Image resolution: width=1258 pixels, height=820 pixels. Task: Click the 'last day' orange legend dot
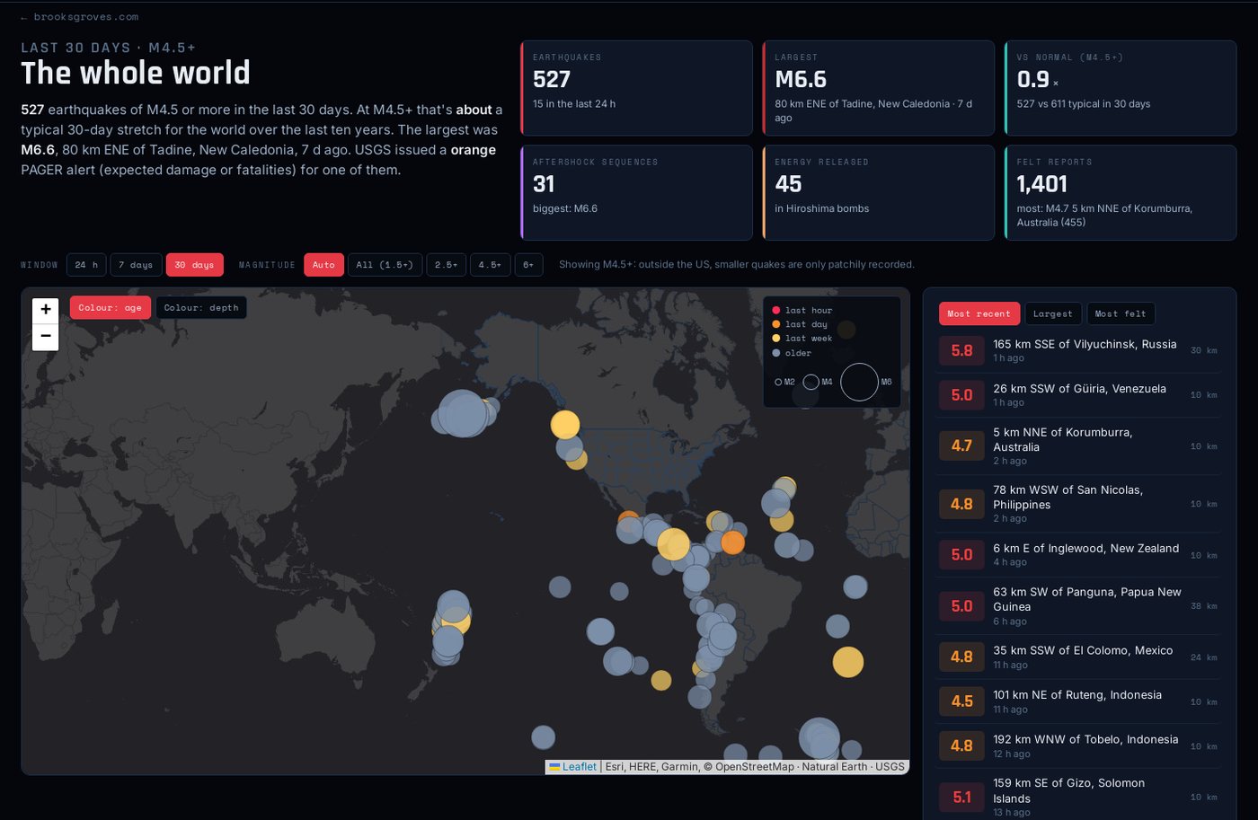[776, 324]
